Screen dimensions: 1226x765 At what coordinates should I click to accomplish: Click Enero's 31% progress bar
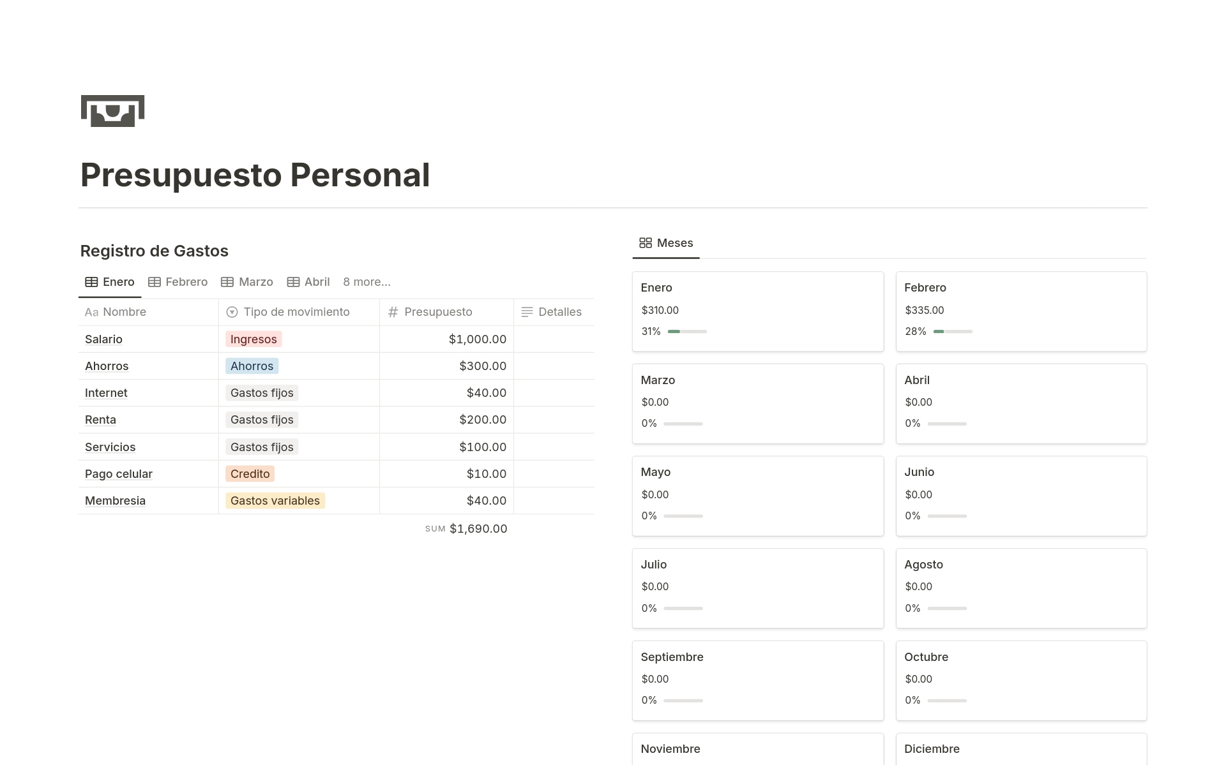click(686, 331)
